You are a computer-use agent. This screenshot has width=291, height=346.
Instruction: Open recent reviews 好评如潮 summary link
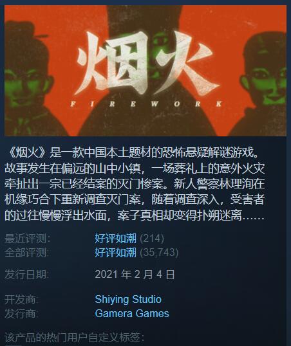point(115,239)
